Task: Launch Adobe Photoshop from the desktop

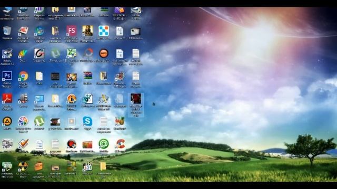Action: pyautogui.click(x=7, y=76)
